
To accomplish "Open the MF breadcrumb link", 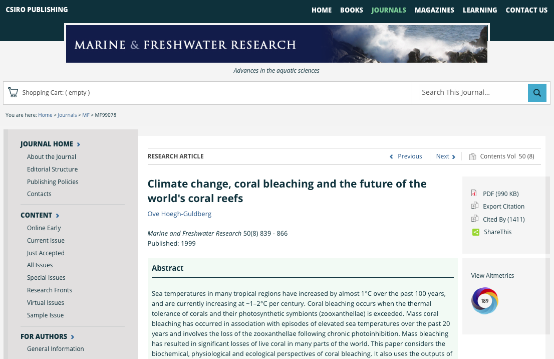I will pos(86,115).
